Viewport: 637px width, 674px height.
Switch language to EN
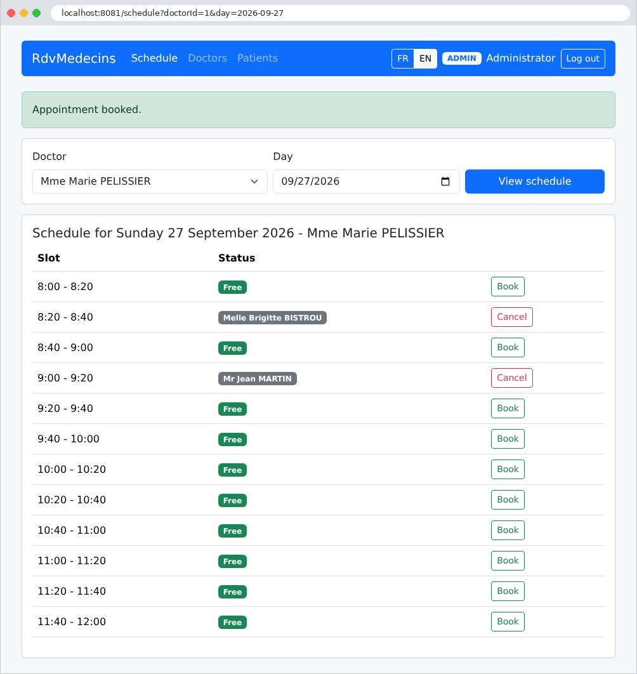(x=426, y=58)
